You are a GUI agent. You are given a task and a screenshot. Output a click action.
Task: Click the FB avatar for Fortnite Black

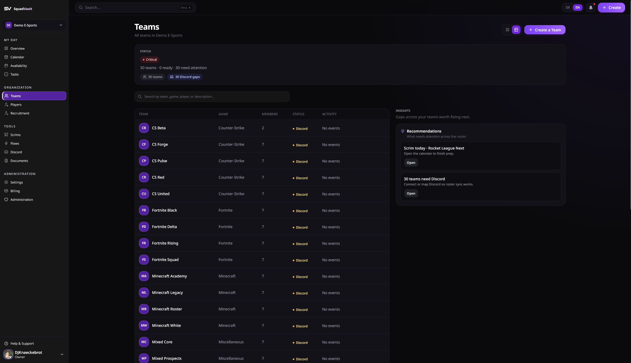click(144, 210)
